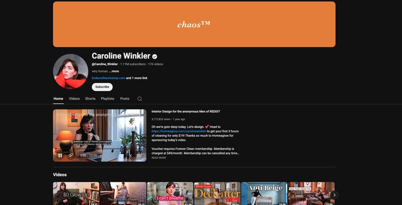Click the 176 videos count
The image size is (402, 205).
coord(155,64)
